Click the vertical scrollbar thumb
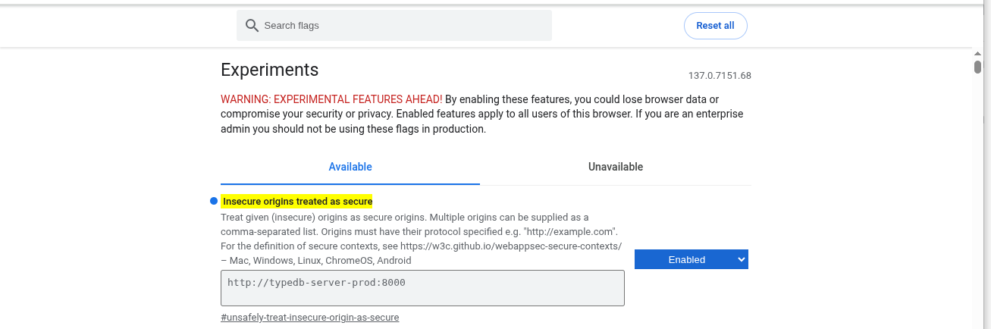The width and height of the screenshot is (991, 329). coord(977,67)
